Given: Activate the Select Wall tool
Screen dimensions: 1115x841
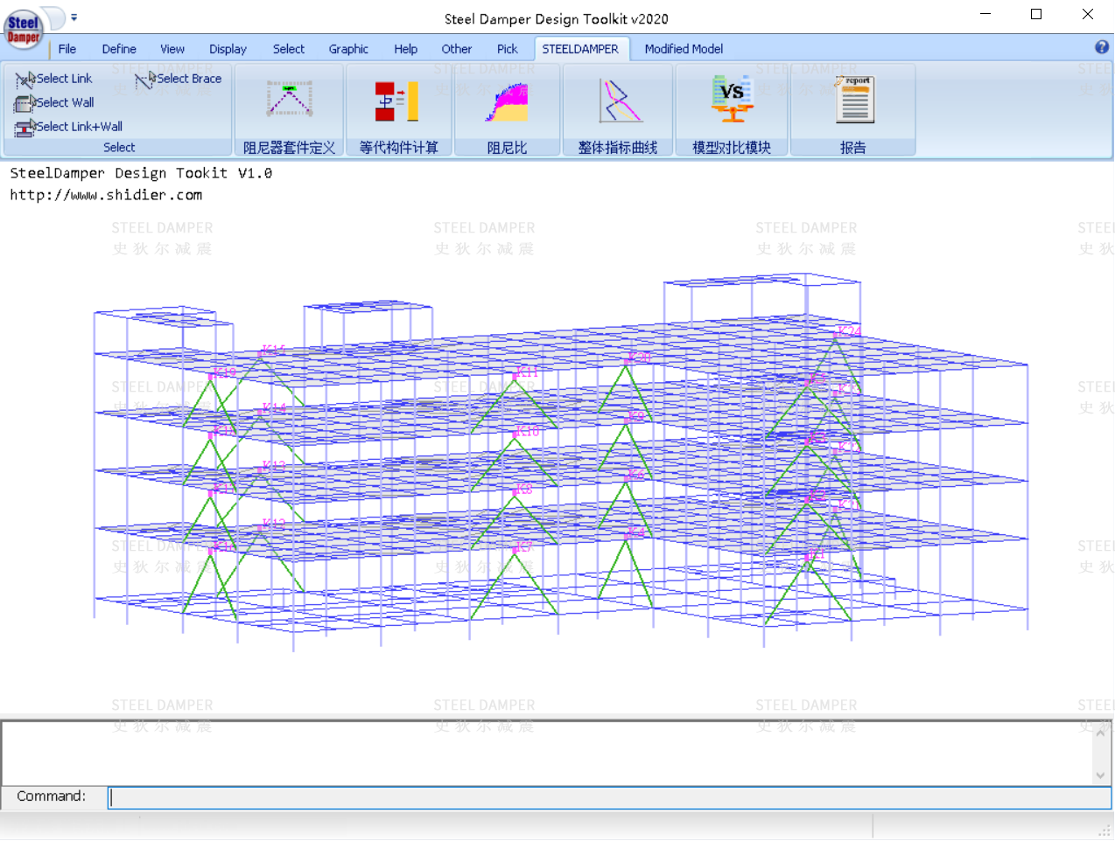Looking at the screenshot, I should [54, 102].
